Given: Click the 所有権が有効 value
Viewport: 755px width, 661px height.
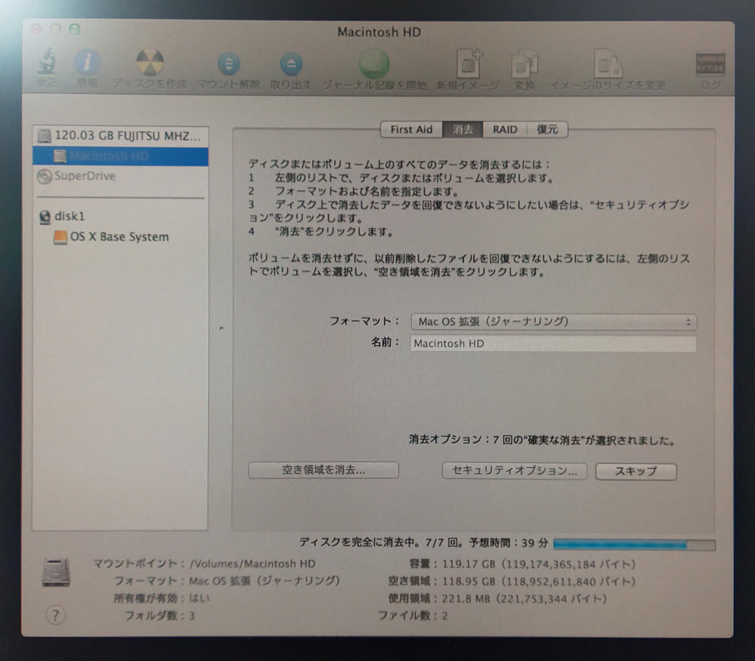Looking at the screenshot, I should 199,598.
